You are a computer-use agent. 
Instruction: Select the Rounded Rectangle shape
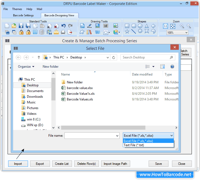tap(134, 26)
